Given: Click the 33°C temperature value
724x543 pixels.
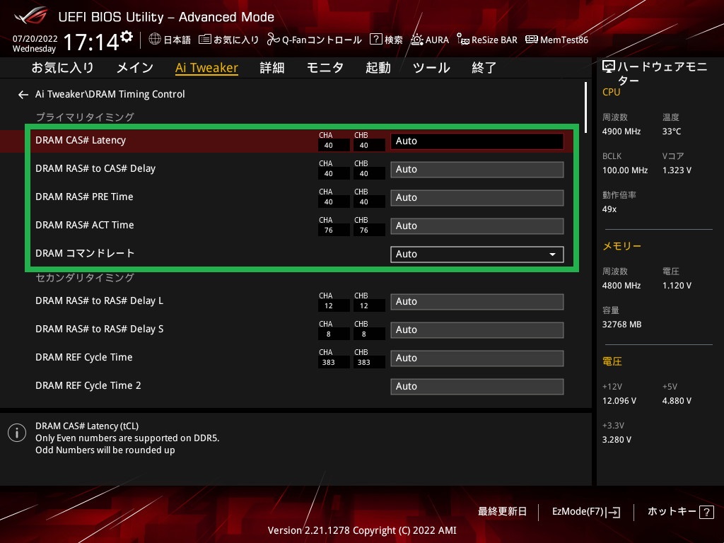Looking at the screenshot, I should 672,132.
